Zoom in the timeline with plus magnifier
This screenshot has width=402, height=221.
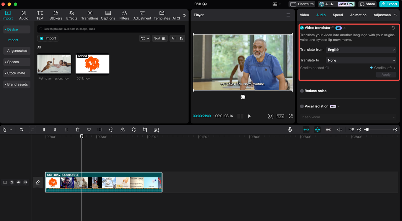click(x=395, y=129)
